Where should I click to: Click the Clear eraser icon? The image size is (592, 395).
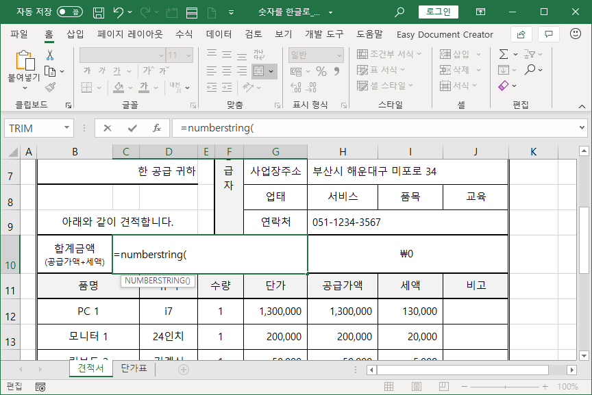coord(504,86)
